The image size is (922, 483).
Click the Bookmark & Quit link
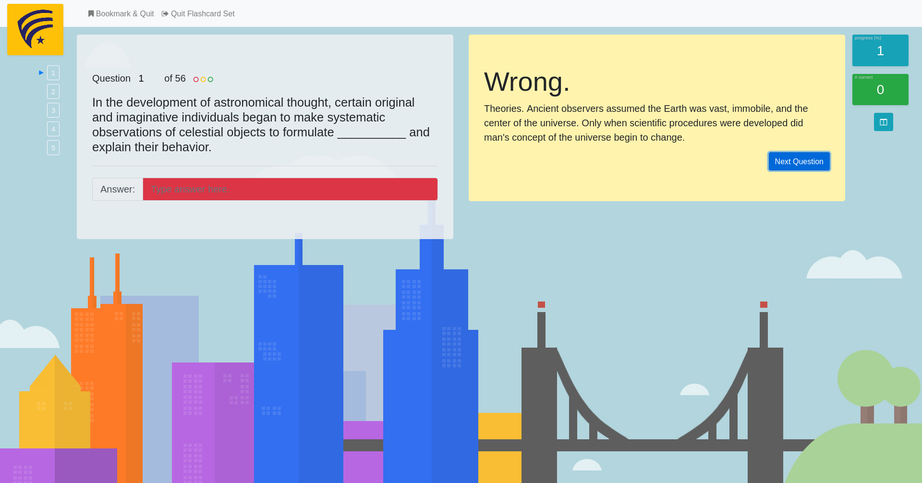[x=121, y=14]
